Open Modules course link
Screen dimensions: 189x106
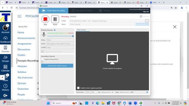click(x=22, y=66)
